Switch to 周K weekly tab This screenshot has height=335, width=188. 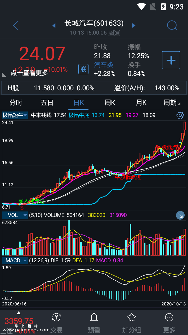pos(110,103)
